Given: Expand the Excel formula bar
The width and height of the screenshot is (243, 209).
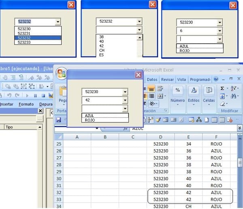Looking at the screenshot, I should [240, 128].
